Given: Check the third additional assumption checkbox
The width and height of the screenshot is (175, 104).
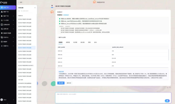Looking at the screenshot, I should 60,32.
